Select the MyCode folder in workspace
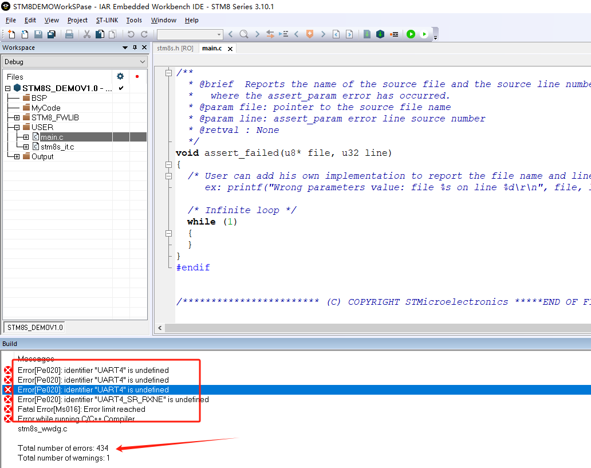The image size is (591, 468). coord(46,108)
